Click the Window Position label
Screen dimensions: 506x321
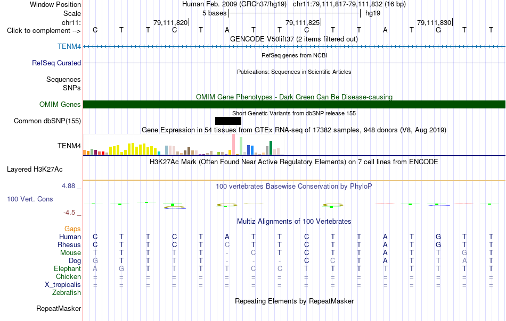55,4
